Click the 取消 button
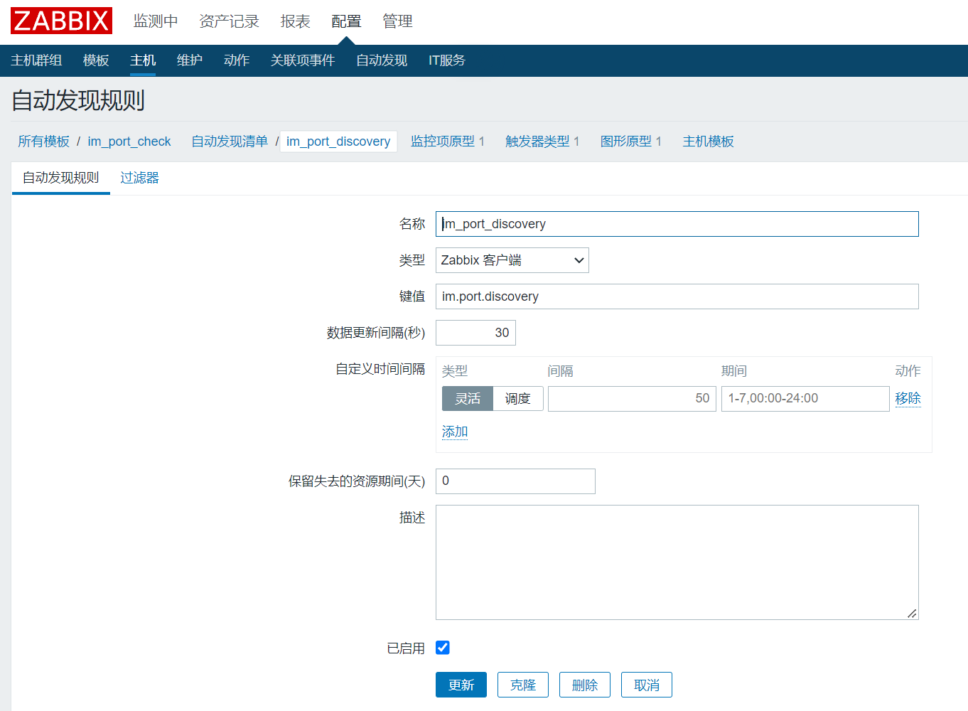 [x=647, y=685]
